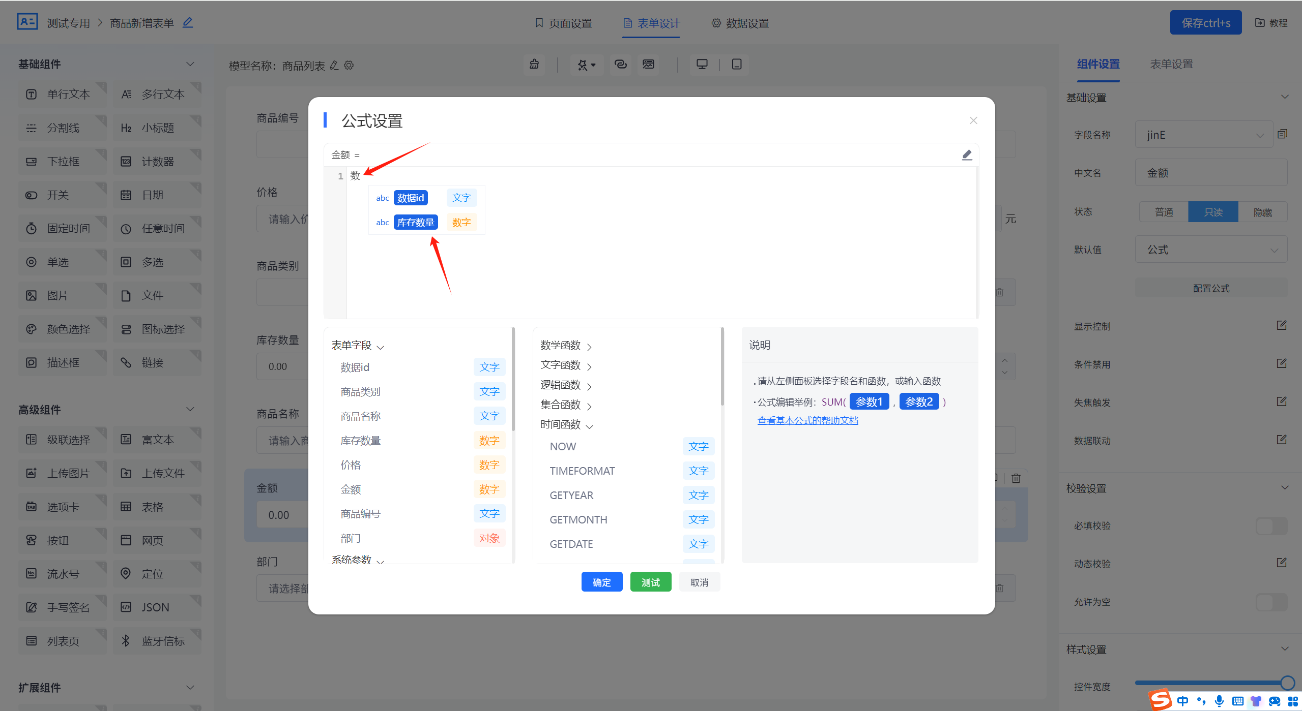Select 只读 state toggle for 金额 field
This screenshot has width=1302, height=711.
click(x=1212, y=211)
